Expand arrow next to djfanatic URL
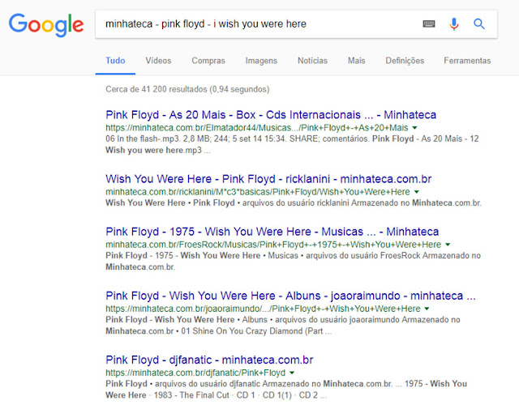Screen dimensions: 519x405 [x=292, y=373]
